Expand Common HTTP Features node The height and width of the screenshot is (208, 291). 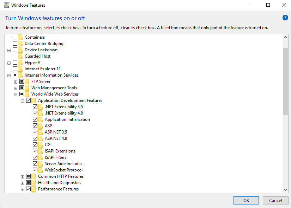click(22, 177)
